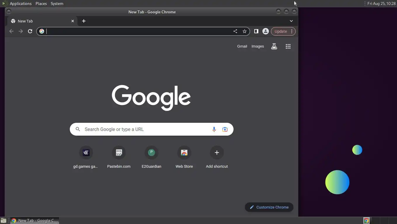Image resolution: width=397 pixels, height=224 pixels.
Task: Expand the tab search chevron
Action: 291,21
